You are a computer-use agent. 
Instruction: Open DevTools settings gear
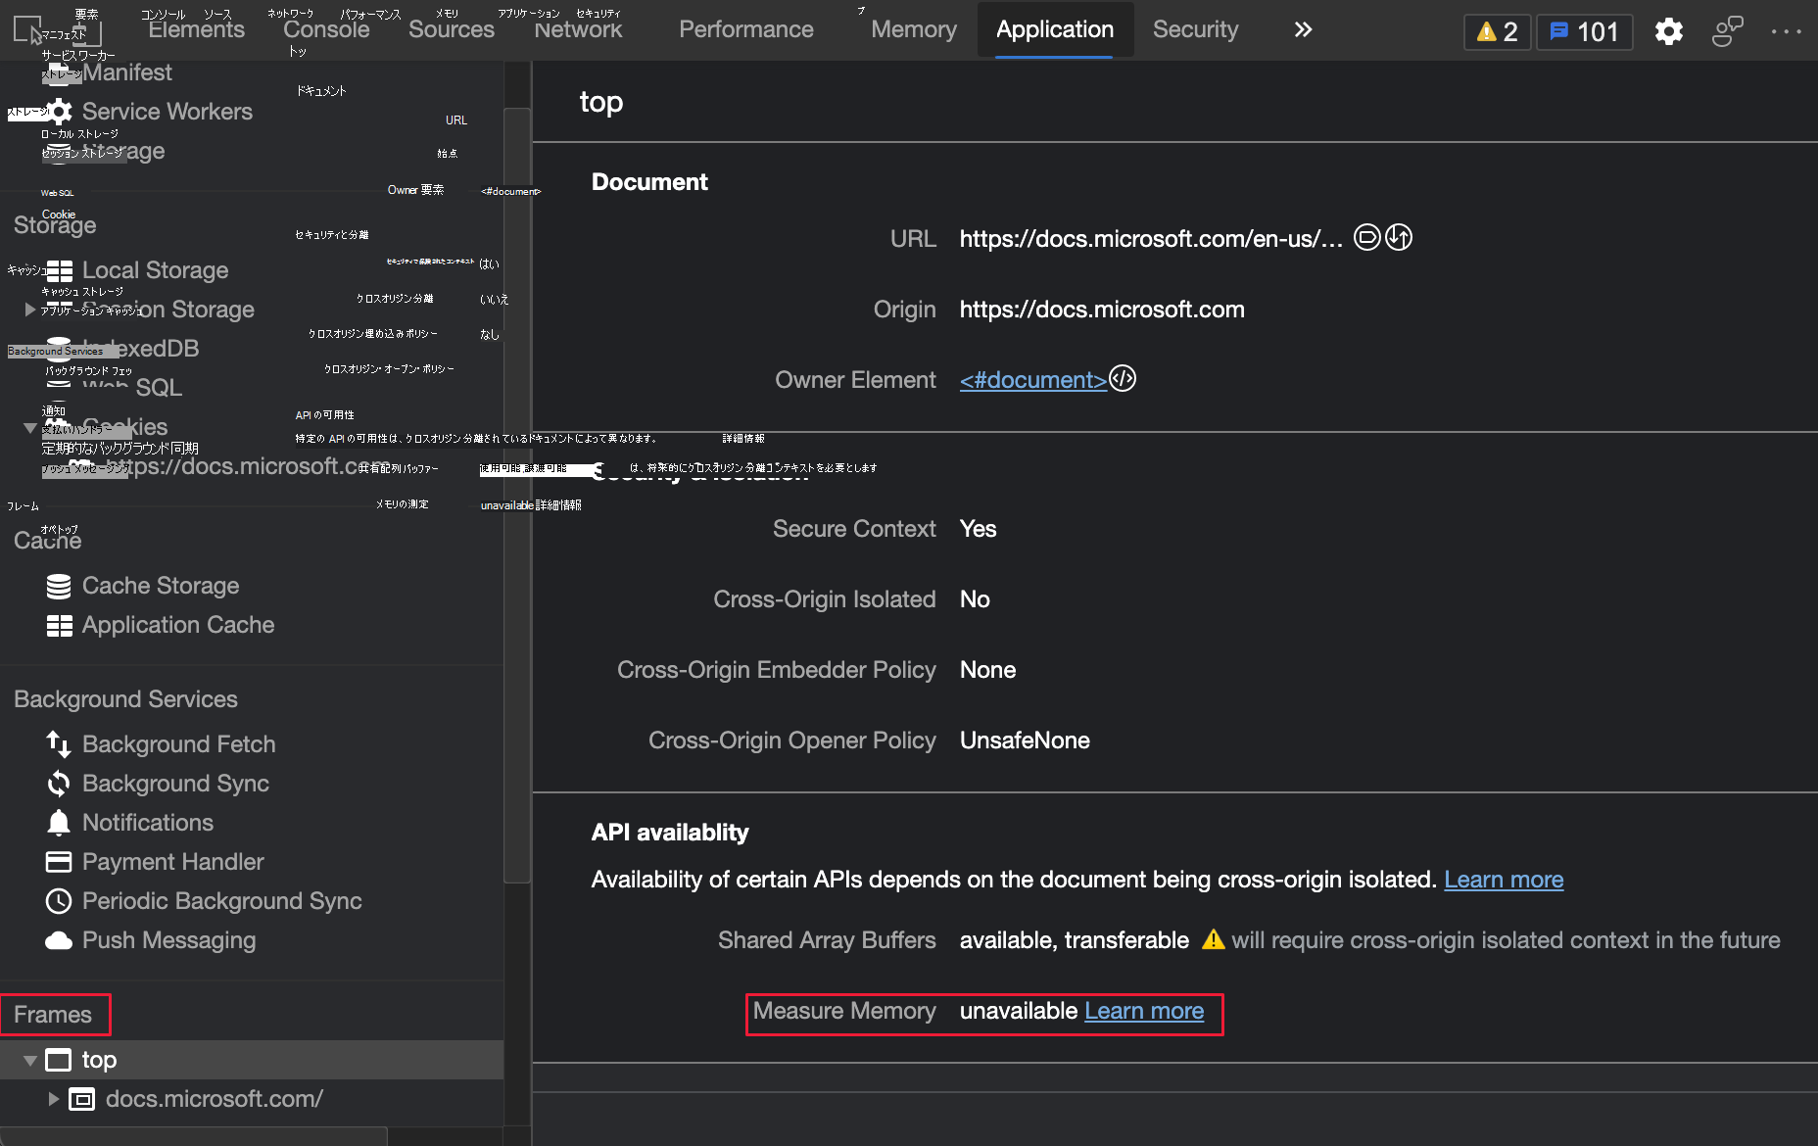coord(1668,31)
